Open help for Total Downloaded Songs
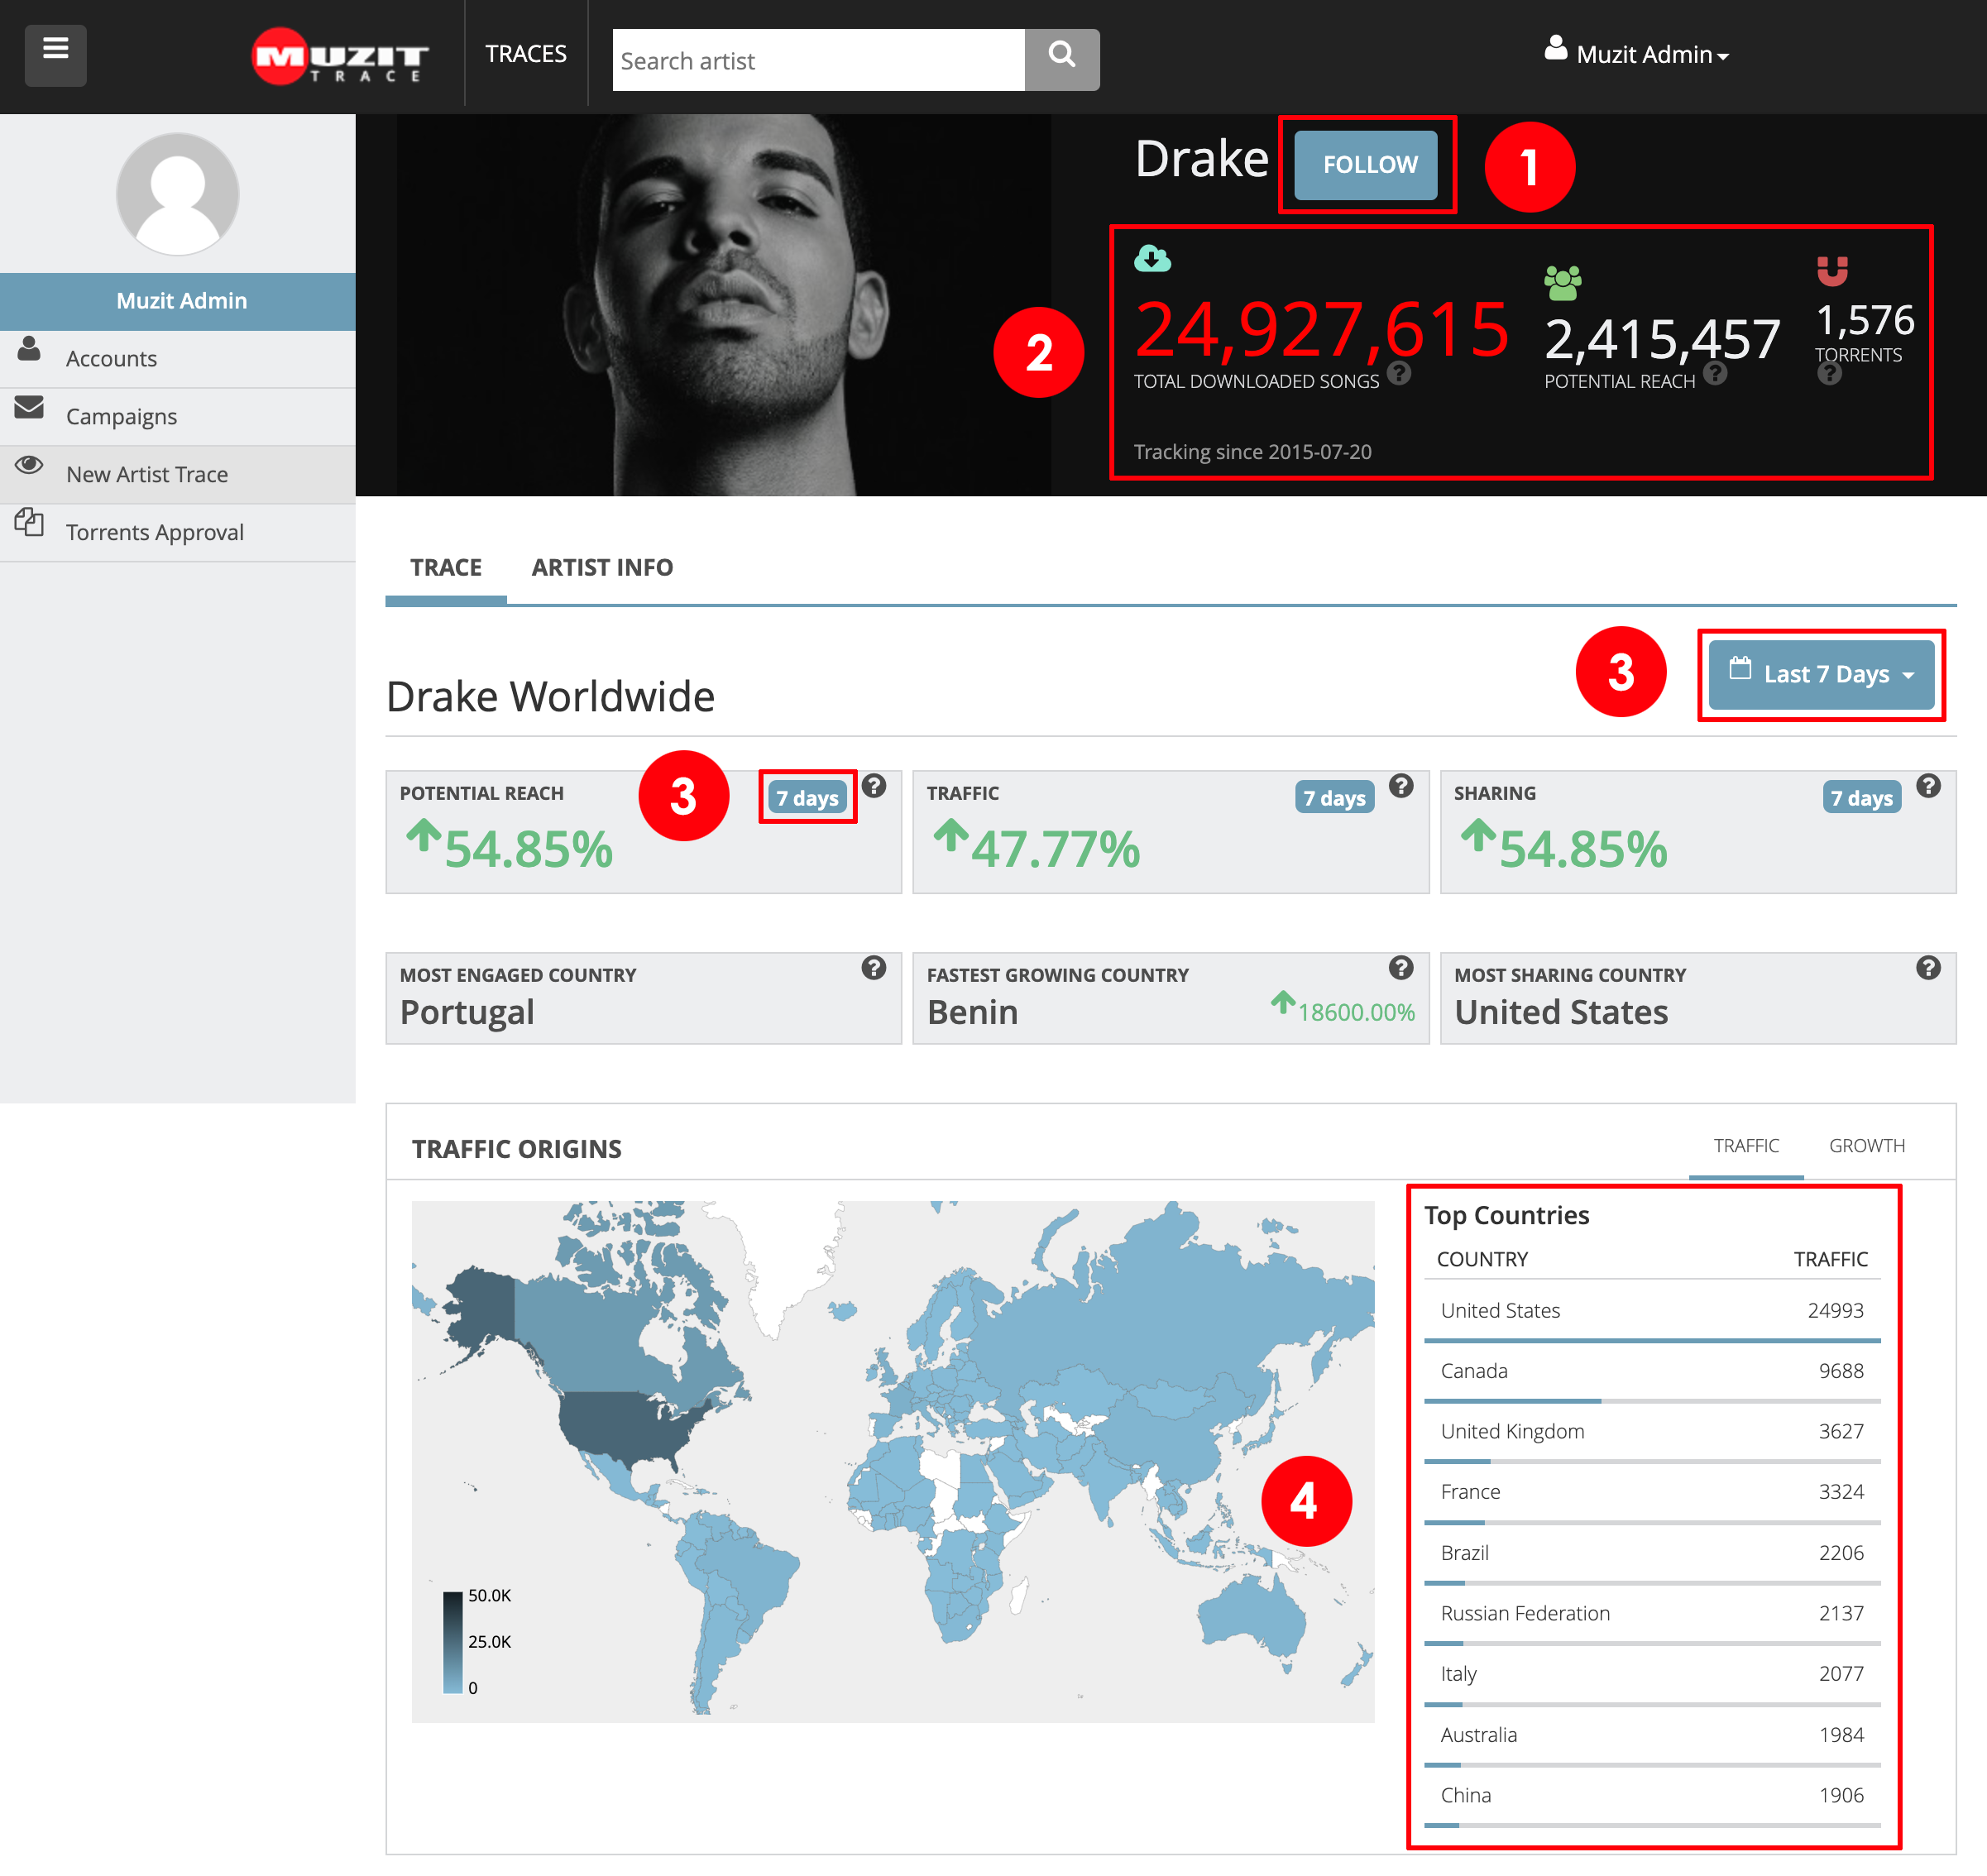Viewport: 1987px width, 1876px height. point(1399,373)
